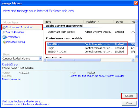Open the Show dropdown listing Currently loaded add-ons

22,58
